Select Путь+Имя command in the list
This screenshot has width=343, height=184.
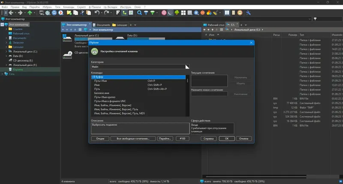[138, 81]
